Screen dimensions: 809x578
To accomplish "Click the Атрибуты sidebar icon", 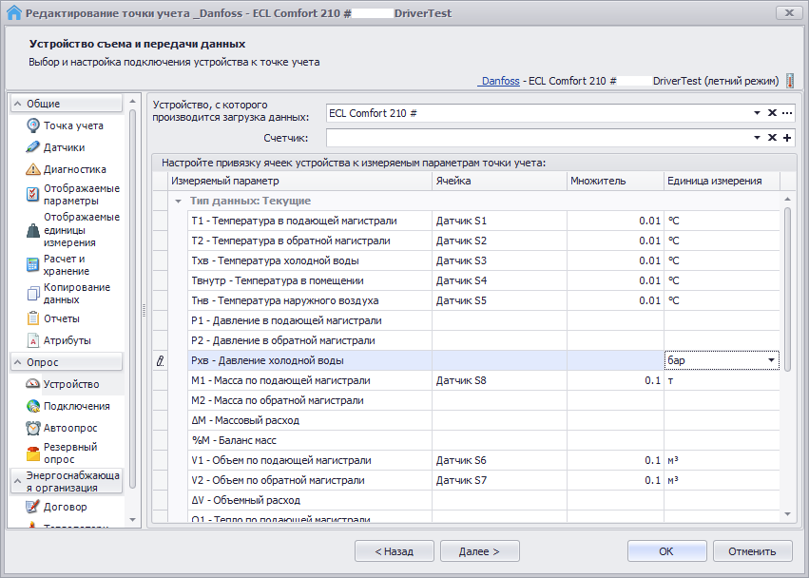I will pos(33,340).
